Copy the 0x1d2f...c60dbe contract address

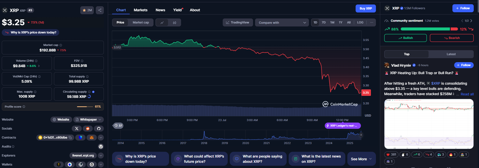click(70, 138)
